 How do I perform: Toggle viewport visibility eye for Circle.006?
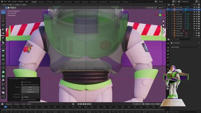(197, 7)
